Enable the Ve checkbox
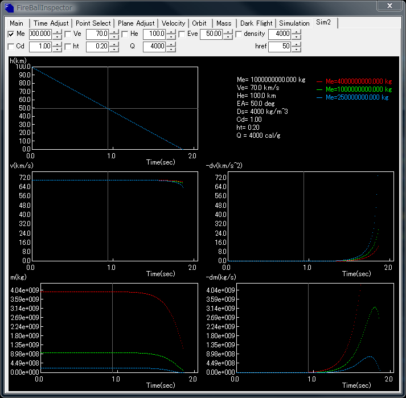The image size is (406, 398). pyautogui.click(x=68, y=34)
